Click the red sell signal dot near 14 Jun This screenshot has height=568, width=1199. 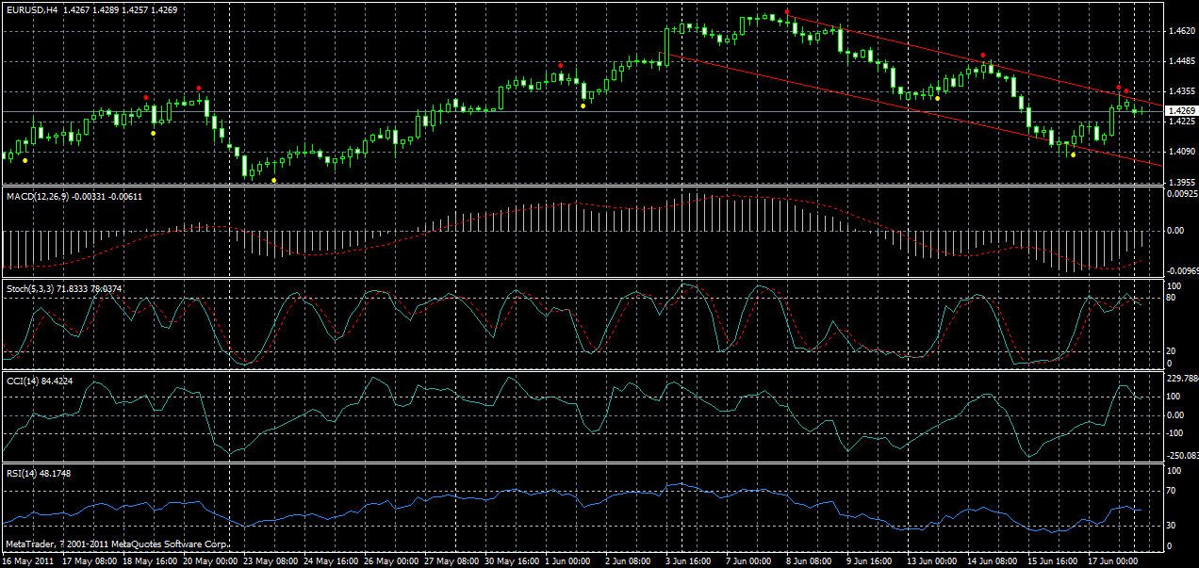[982, 55]
